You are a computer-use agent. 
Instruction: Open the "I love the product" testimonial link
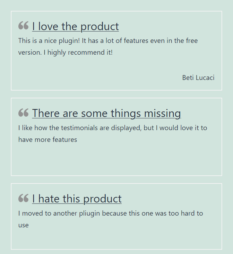[x=76, y=26]
